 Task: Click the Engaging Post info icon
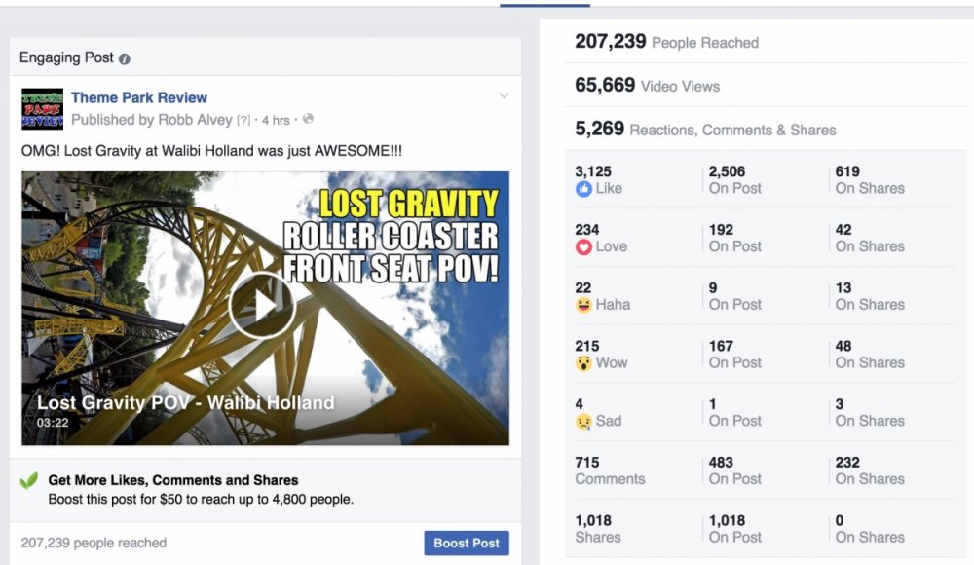[x=125, y=59]
